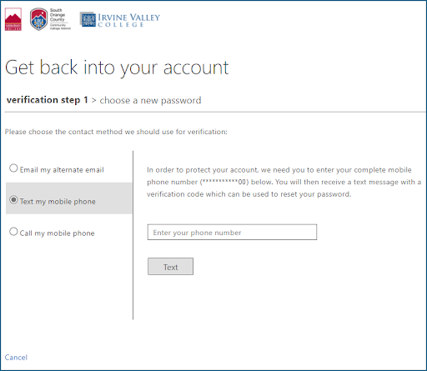Focus the 'Enter your phone number' field
The height and width of the screenshot is (371, 427).
click(x=232, y=232)
